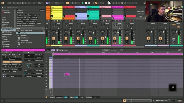Open the top bar Minor scale dropdown
Screen dimensions: 184x103
[59, 3]
